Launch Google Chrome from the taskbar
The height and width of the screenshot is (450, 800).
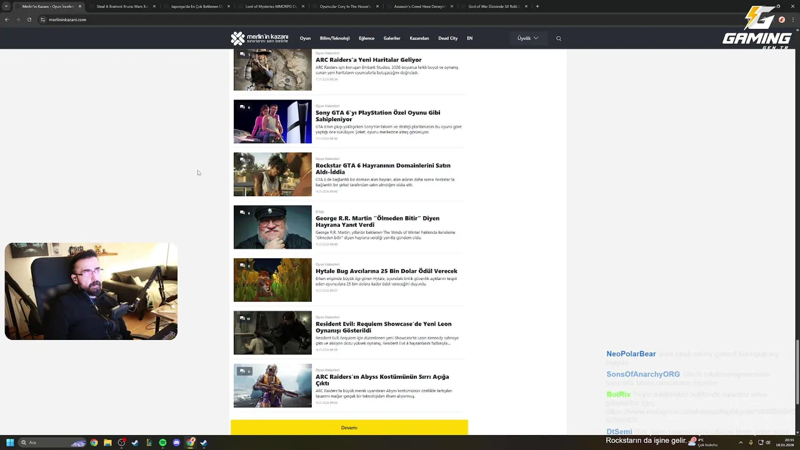(94, 442)
